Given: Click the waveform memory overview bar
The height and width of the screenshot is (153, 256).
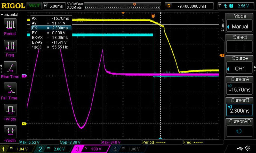Looking at the screenshot, I should (x=122, y=6).
